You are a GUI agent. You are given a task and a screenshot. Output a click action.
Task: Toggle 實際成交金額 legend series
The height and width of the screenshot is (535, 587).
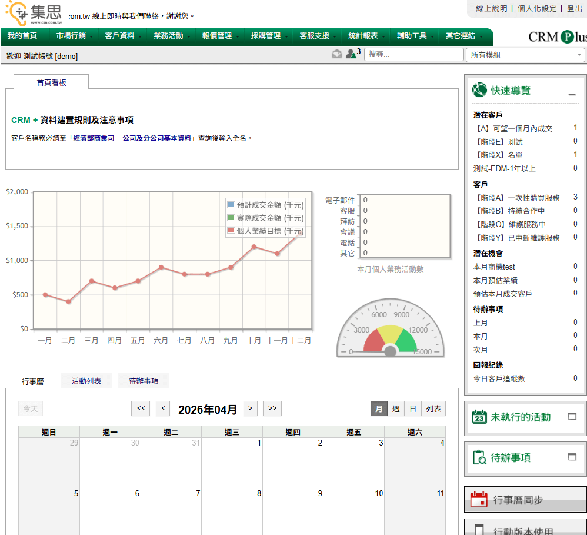231,218
